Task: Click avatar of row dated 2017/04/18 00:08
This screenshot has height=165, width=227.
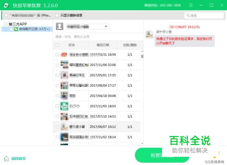Action: (x=64, y=96)
